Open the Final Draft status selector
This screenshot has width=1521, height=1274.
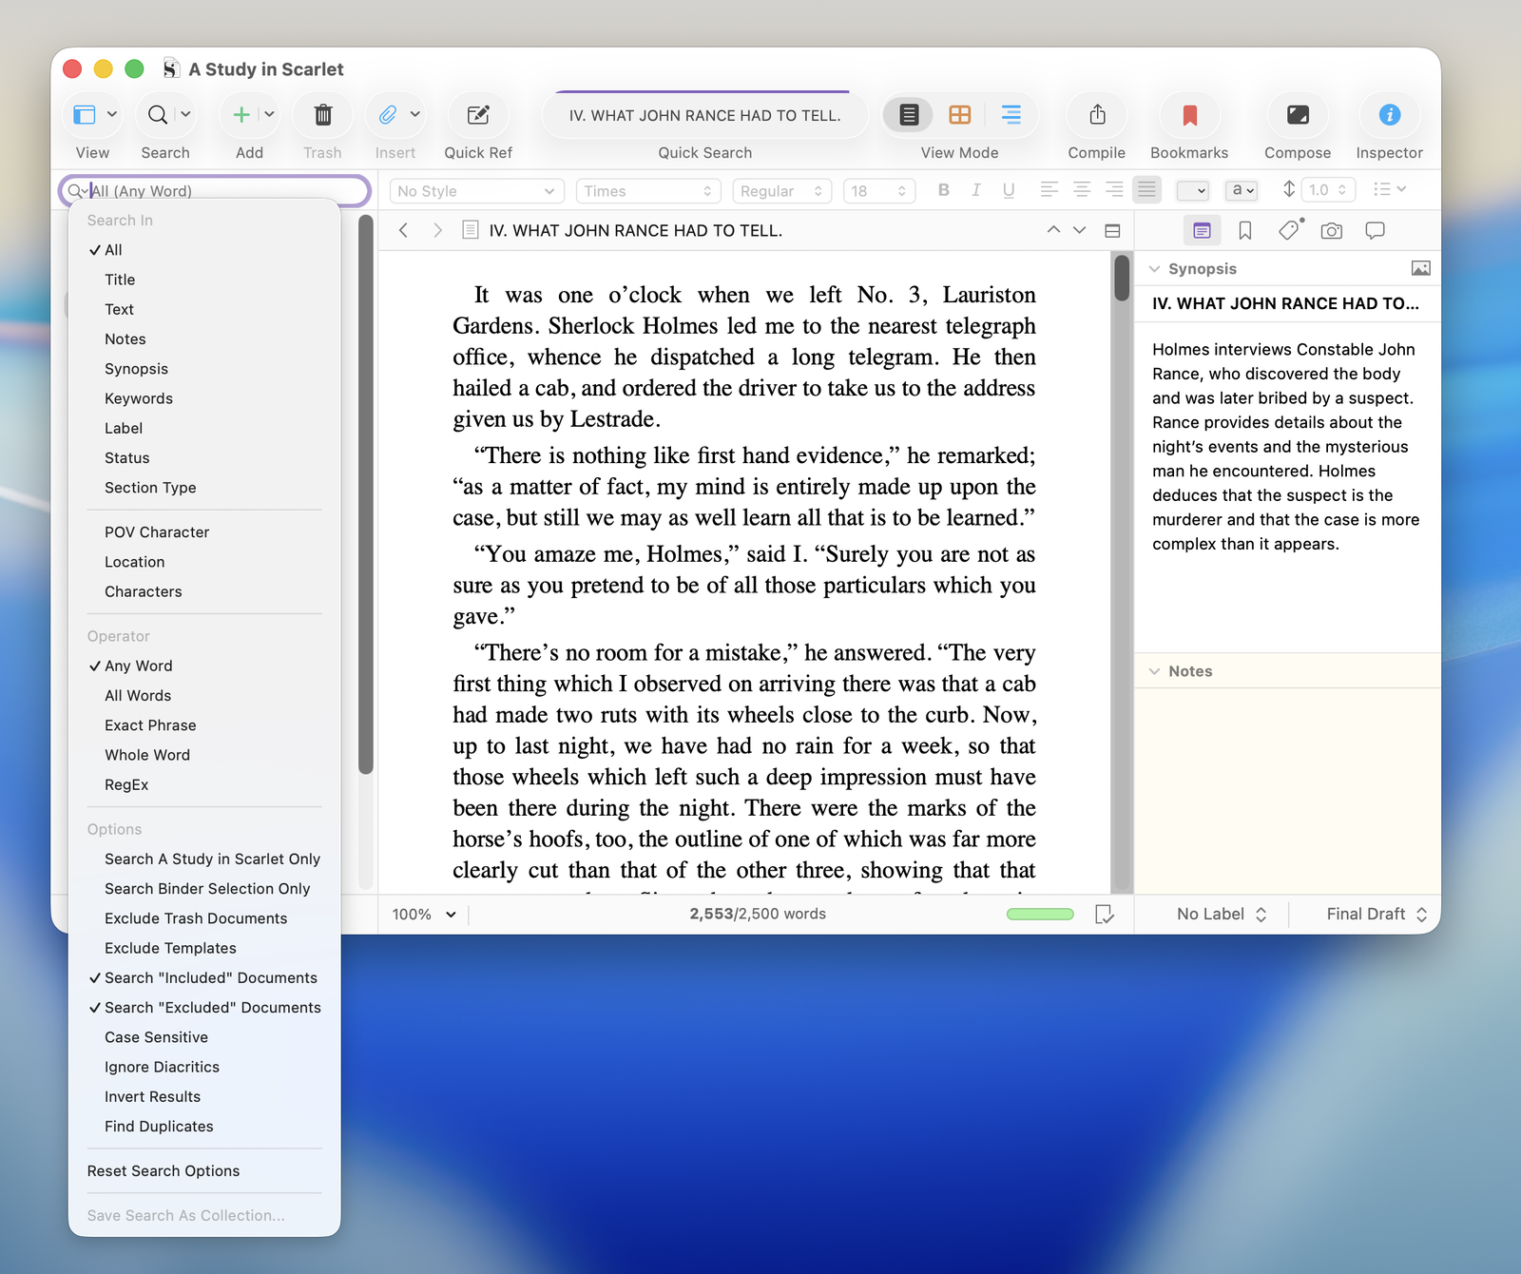point(1376,914)
